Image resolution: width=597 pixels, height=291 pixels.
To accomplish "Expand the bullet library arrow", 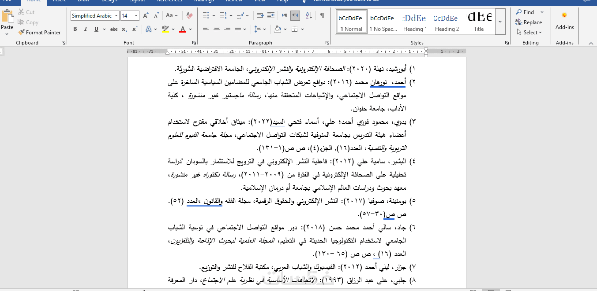I will (214, 16).
